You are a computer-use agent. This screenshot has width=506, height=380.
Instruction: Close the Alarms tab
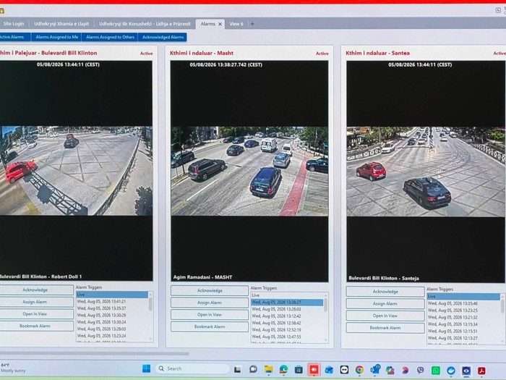220,24
